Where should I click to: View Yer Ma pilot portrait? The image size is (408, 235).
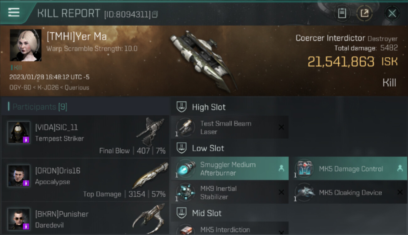point(25,45)
